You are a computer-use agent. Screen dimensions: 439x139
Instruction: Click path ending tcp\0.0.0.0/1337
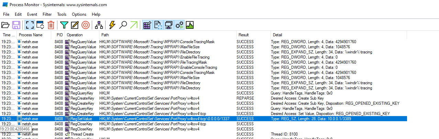tap(164, 119)
